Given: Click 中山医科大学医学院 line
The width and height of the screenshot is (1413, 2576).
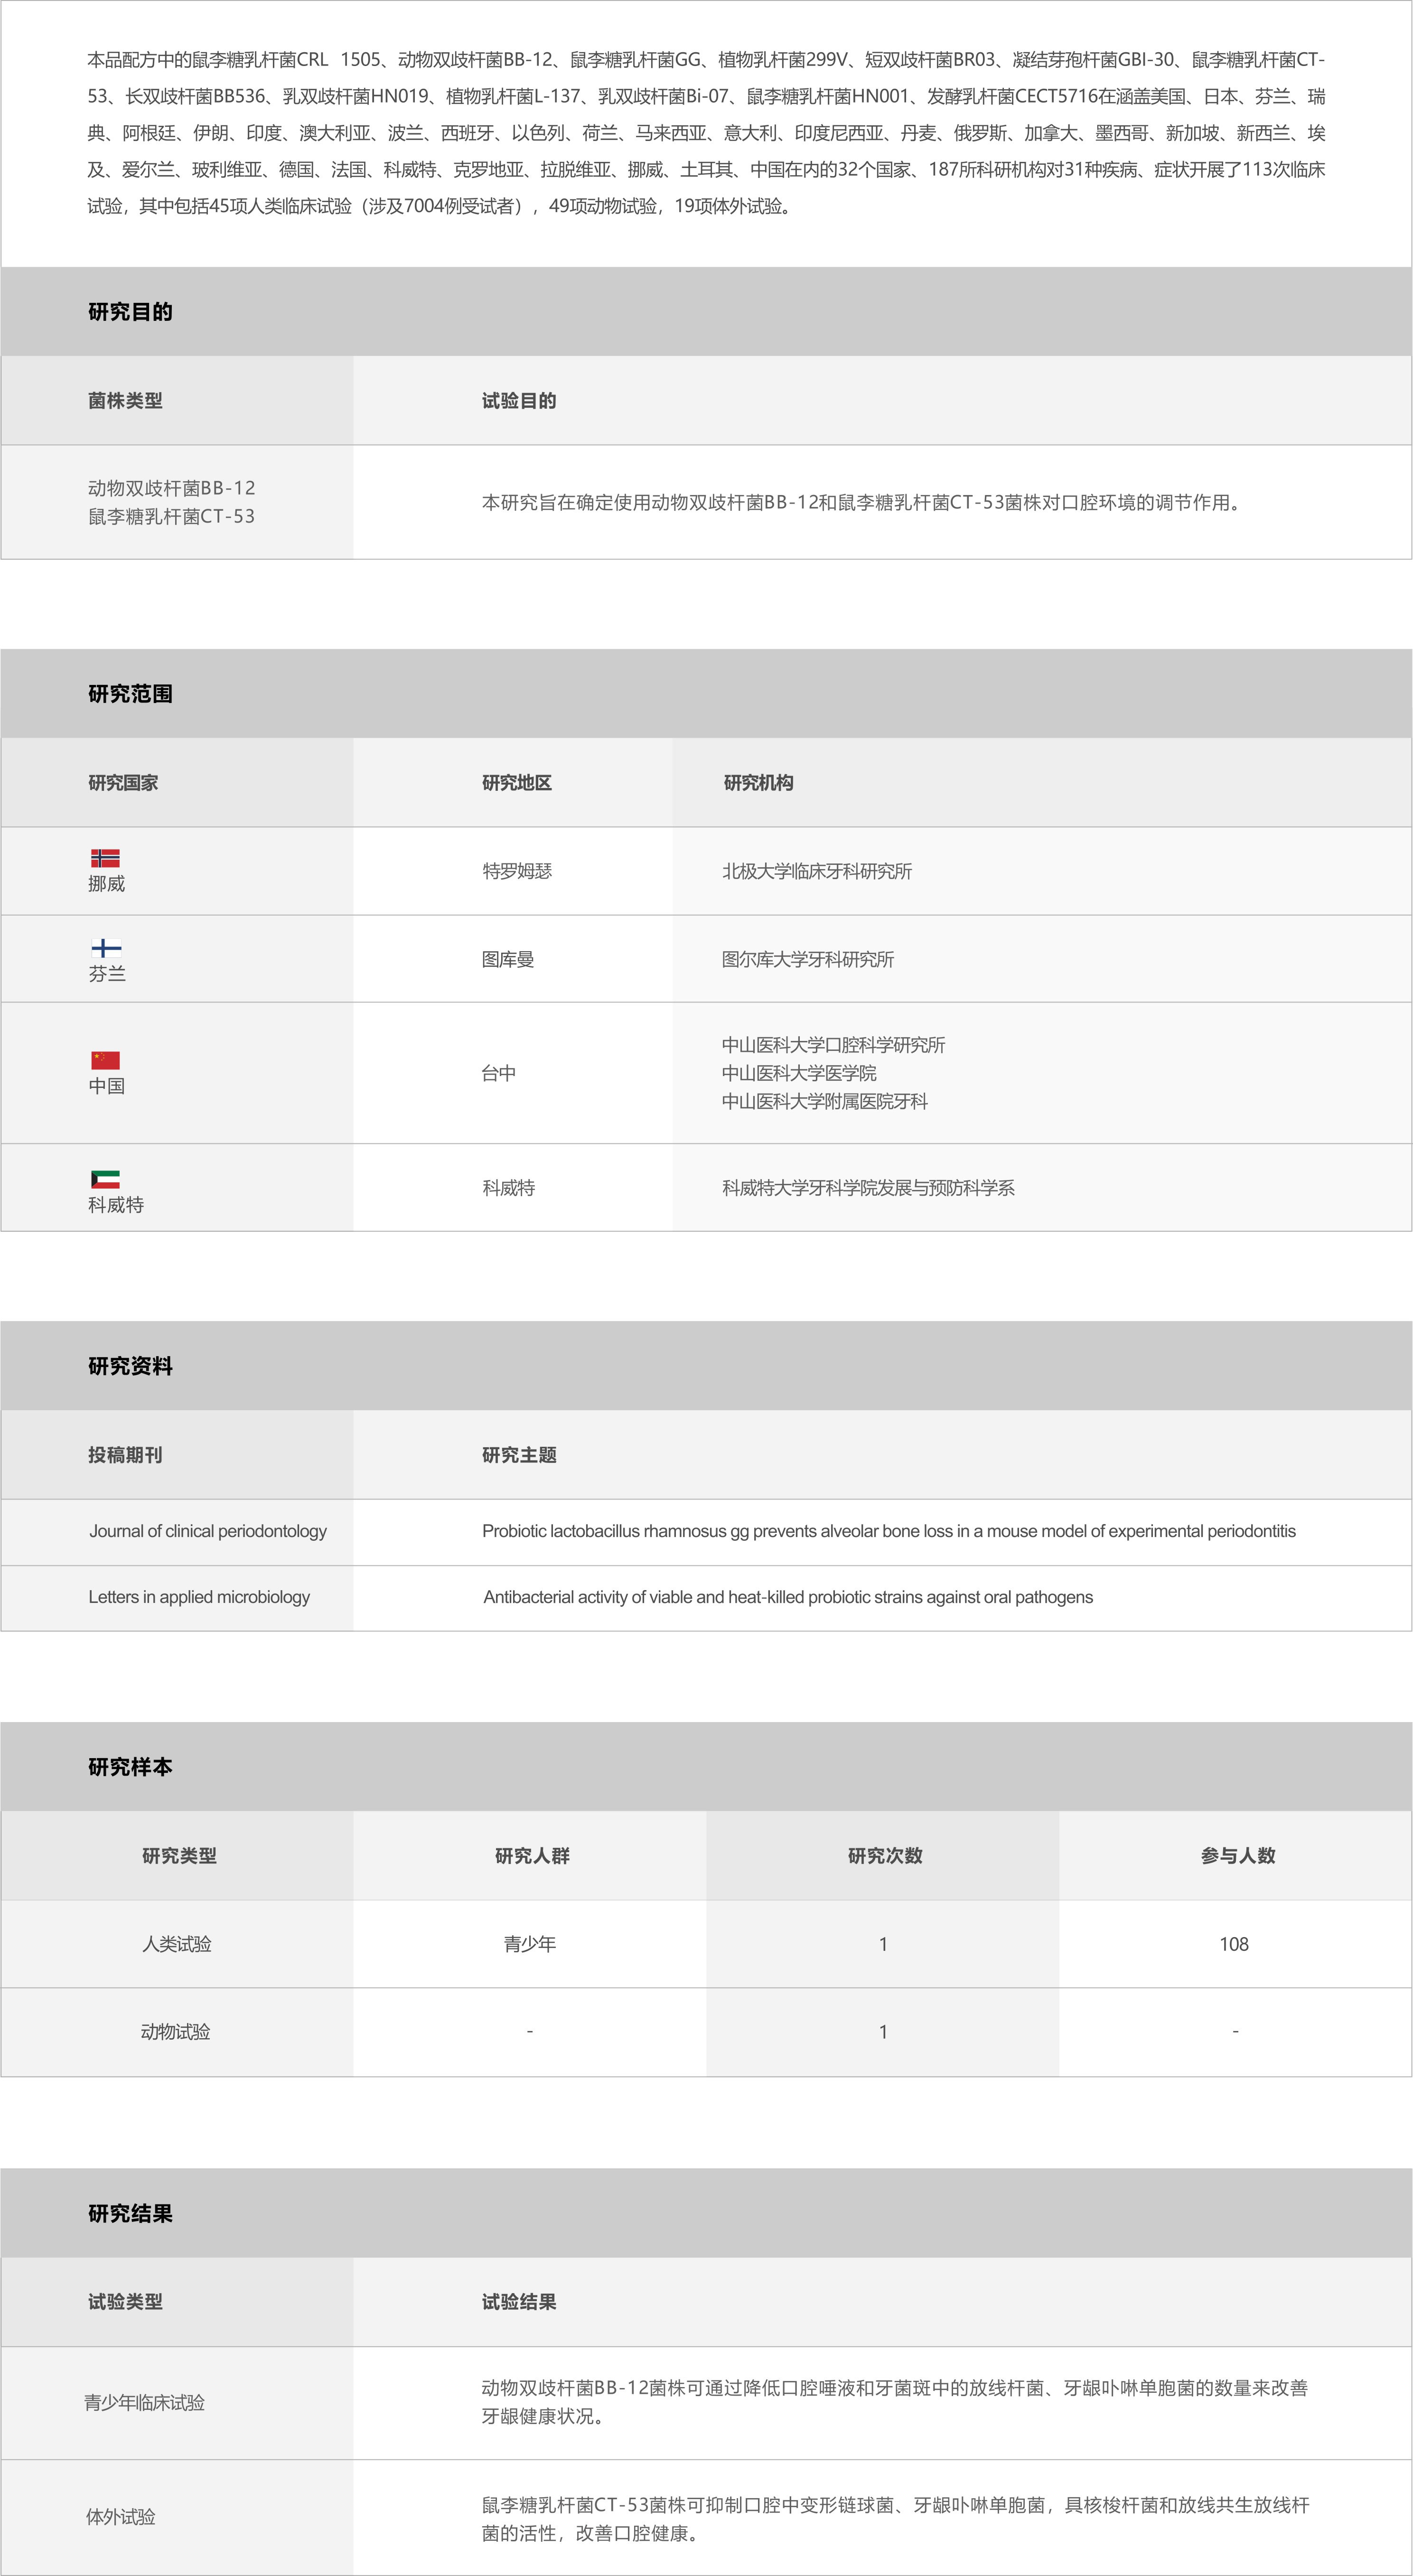Looking at the screenshot, I should (800, 1073).
